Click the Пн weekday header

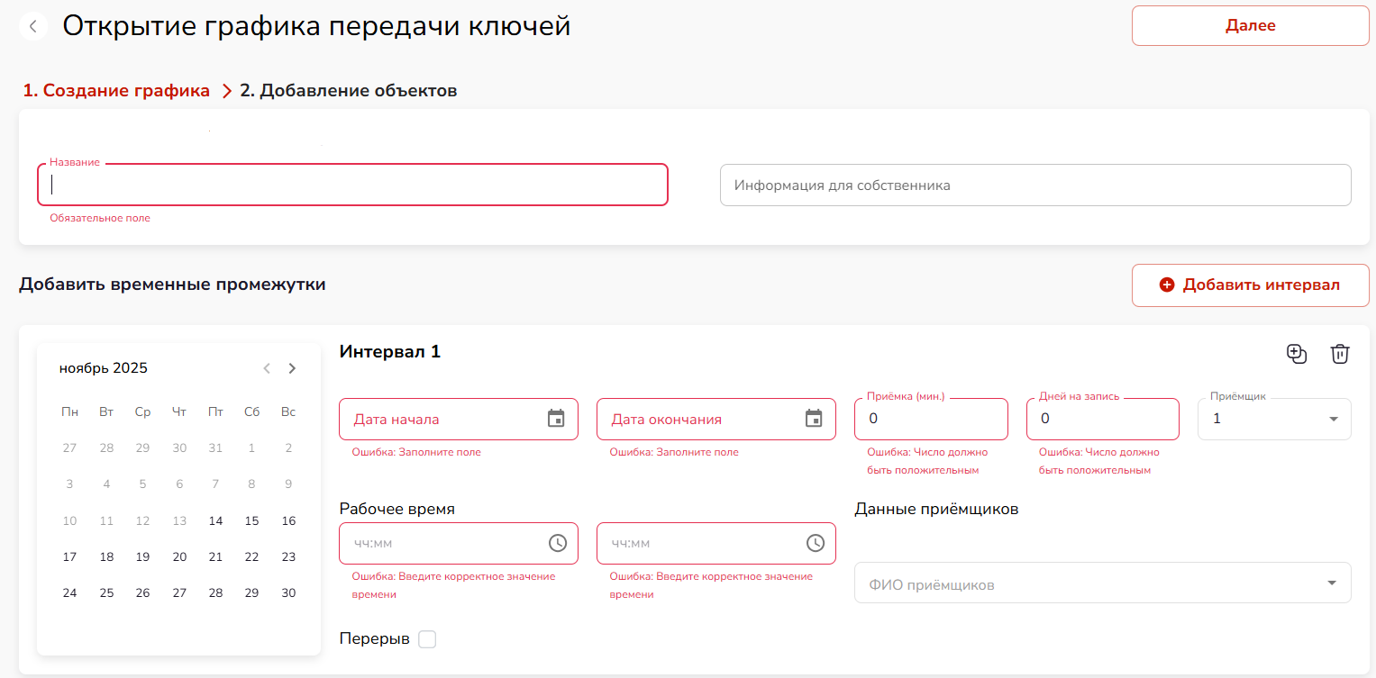point(69,412)
